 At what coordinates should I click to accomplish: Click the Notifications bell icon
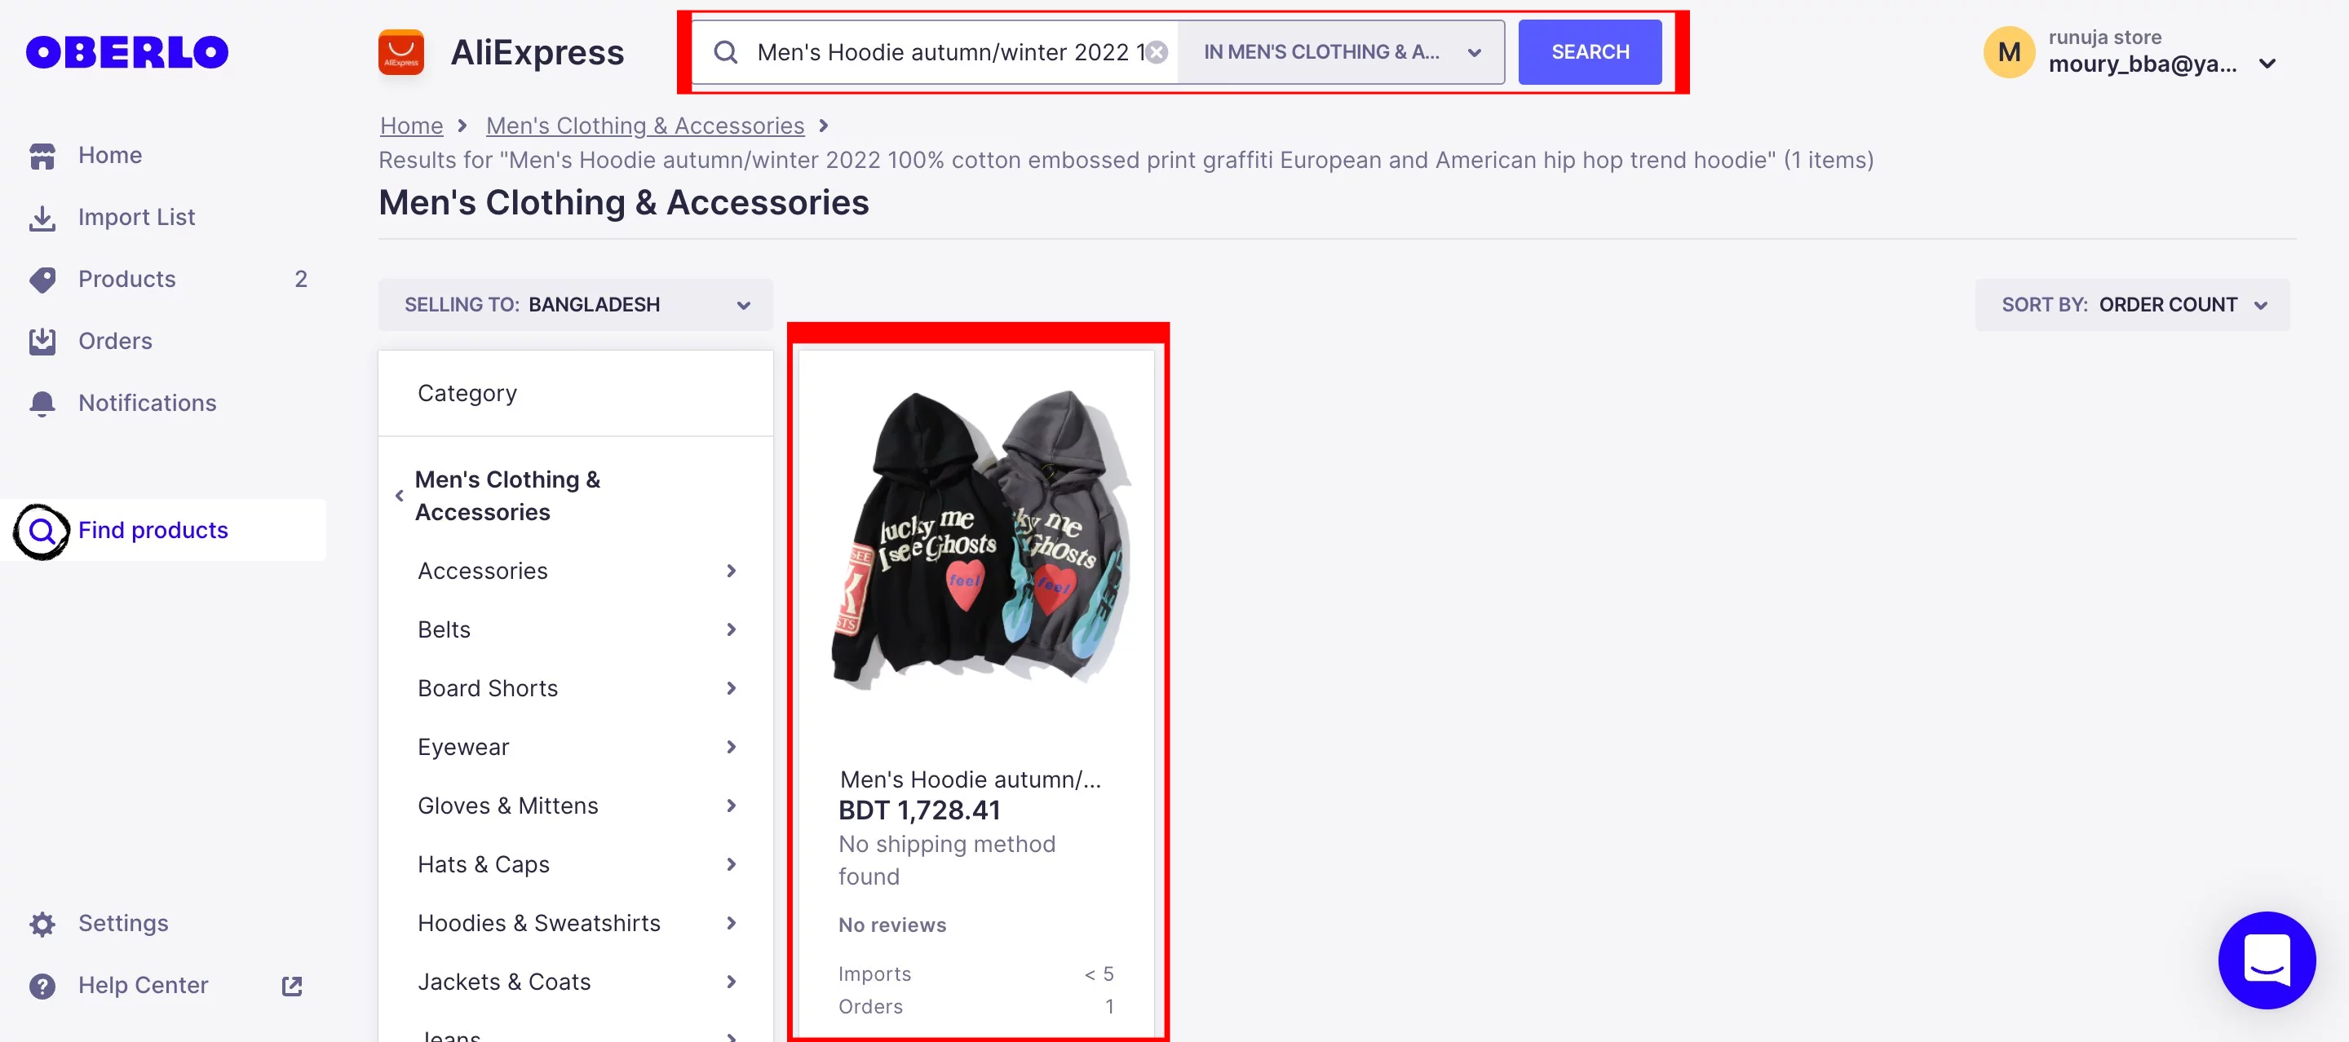(x=42, y=403)
